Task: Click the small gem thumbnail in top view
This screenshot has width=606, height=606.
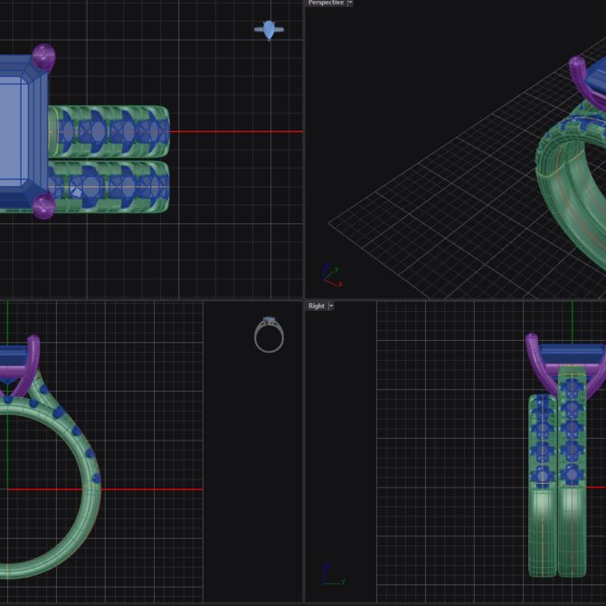Action: pyautogui.click(x=269, y=30)
